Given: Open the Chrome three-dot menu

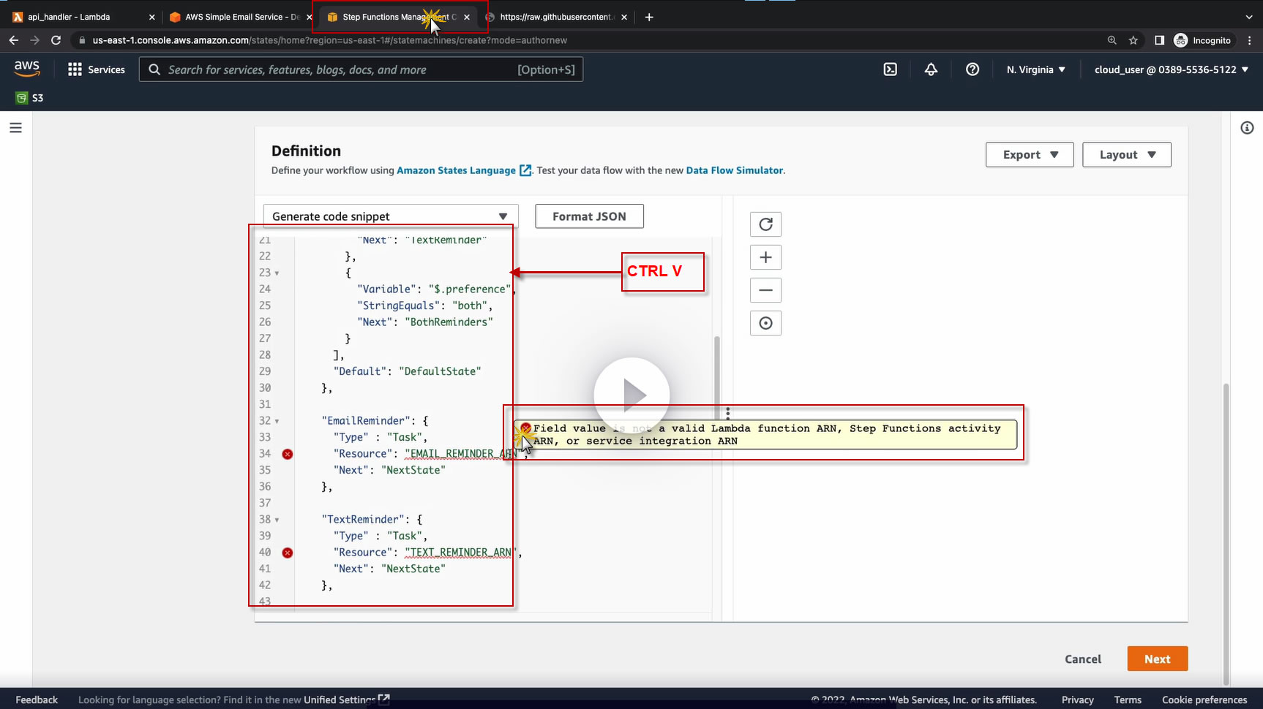Looking at the screenshot, I should pos(1250,40).
